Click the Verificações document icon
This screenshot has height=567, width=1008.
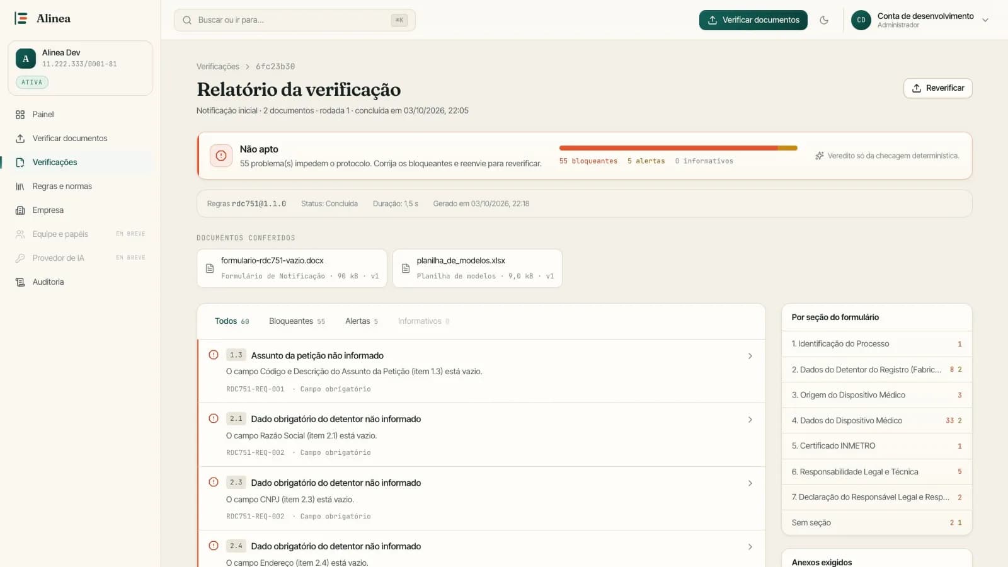tap(20, 163)
